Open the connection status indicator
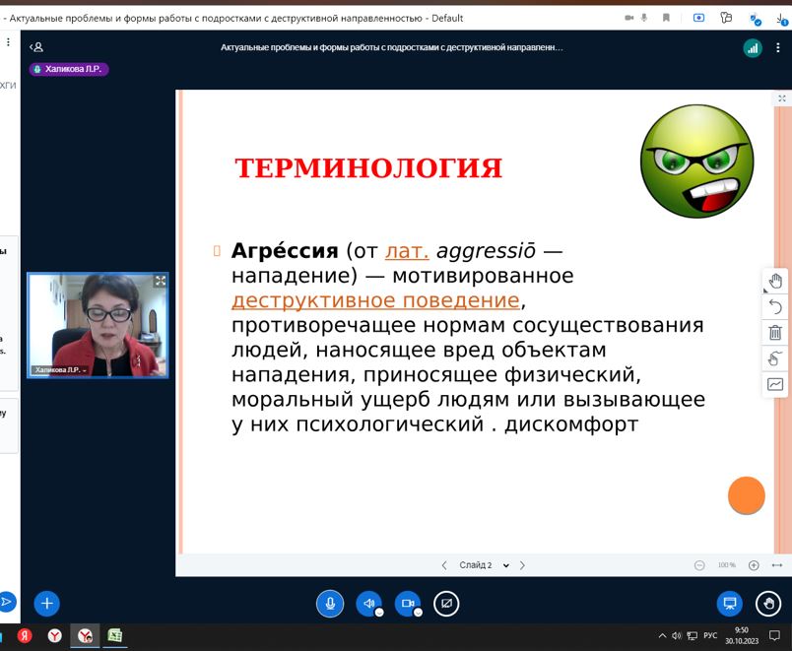Image resolution: width=792 pixels, height=651 pixels. point(752,47)
